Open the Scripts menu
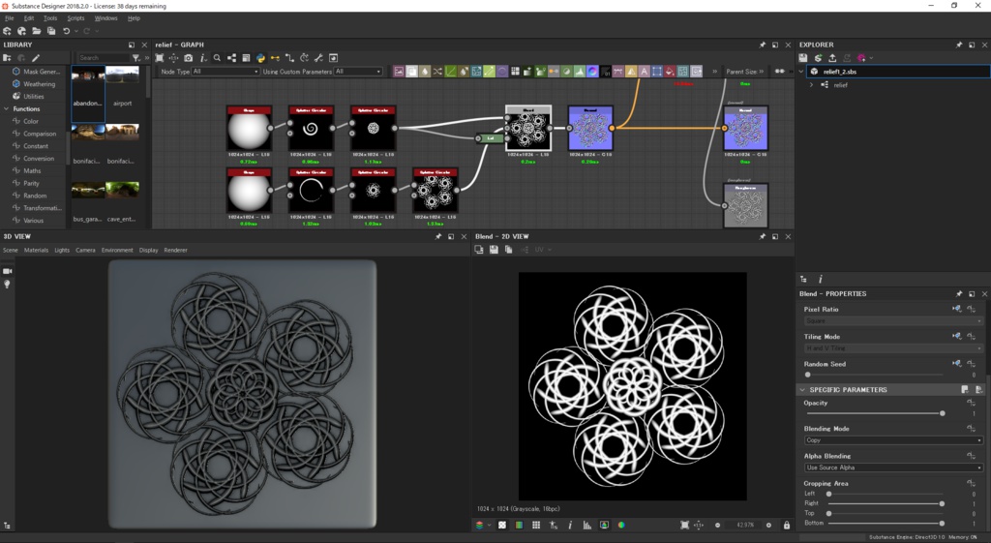Image resolution: width=991 pixels, height=543 pixels. coord(75,18)
